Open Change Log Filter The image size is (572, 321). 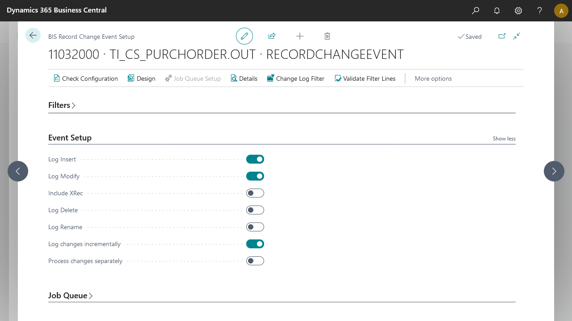[x=296, y=78]
